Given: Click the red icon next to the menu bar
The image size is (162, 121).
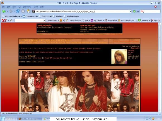Looking at the screenshot, I should tap(155, 7).
